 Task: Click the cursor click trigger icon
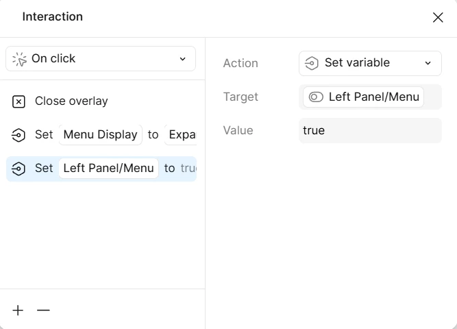19,59
